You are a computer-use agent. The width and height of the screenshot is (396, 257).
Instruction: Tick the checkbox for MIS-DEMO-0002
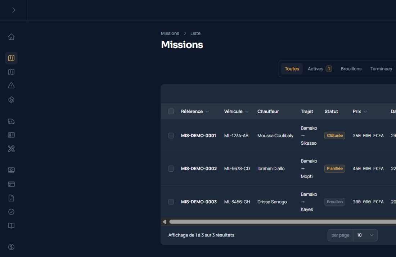[171, 169]
